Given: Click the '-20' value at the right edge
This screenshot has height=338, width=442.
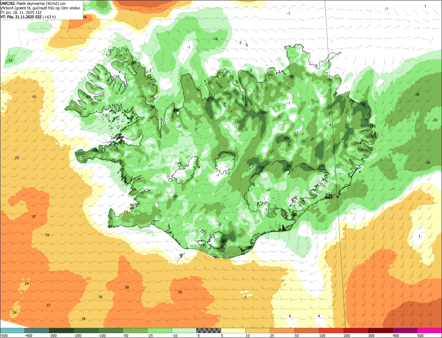Looking at the screenshot, I should [x=434, y=120].
